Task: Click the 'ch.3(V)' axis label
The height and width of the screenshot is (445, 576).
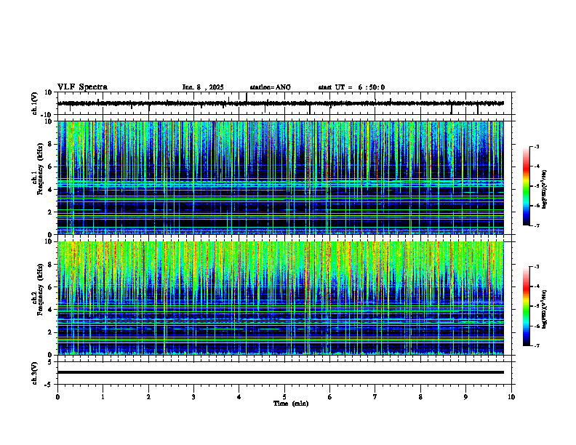Action: coord(34,373)
